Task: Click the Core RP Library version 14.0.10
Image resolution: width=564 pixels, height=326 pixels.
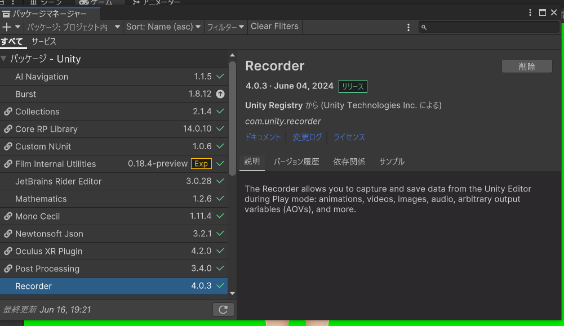Action: coord(197,129)
